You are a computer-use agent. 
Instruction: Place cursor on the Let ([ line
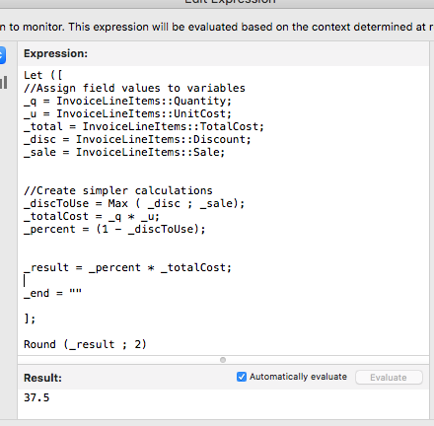pos(43,75)
